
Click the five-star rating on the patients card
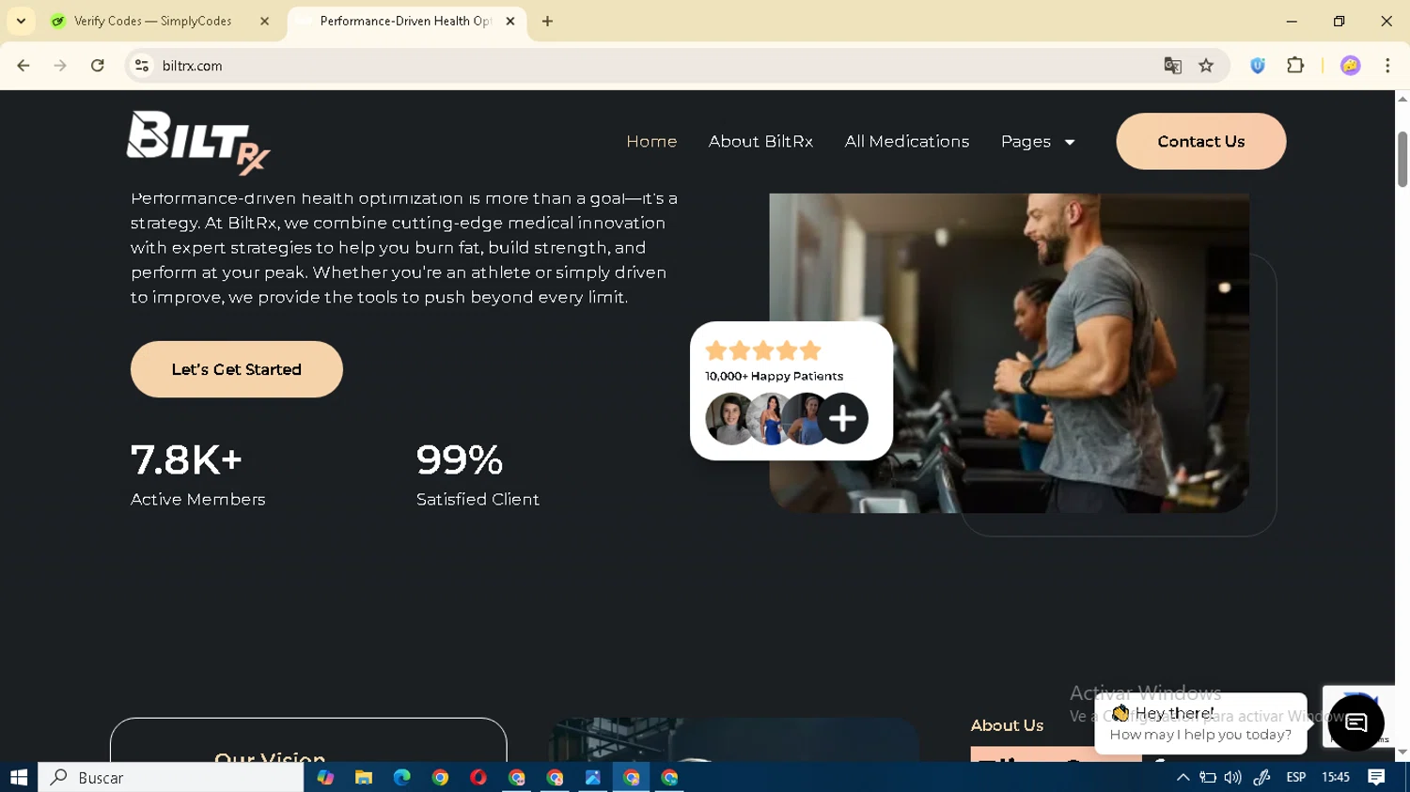(x=763, y=350)
